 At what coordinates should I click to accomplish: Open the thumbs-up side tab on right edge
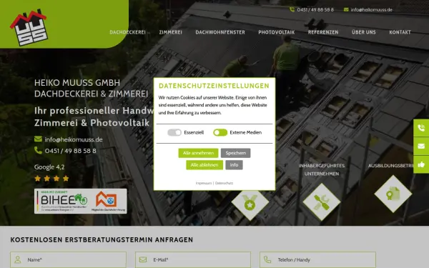[421, 164]
